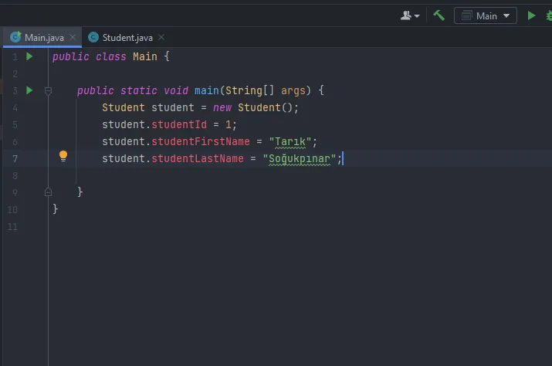The image size is (552, 366).
Task: Click the Build project hammer icon
Action: point(439,15)
